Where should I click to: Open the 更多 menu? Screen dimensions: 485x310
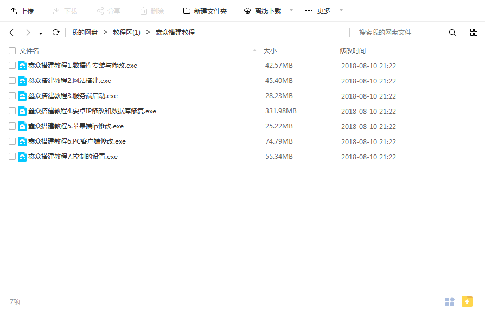click(x=318, y=11)
